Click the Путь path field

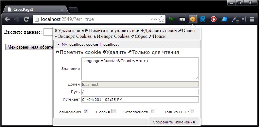(140, 92)
